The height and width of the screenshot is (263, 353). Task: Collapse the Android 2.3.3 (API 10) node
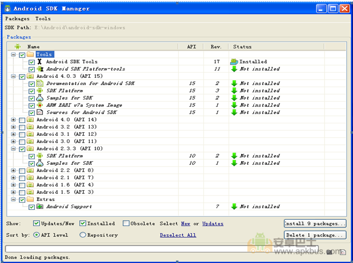click(14, 149)
